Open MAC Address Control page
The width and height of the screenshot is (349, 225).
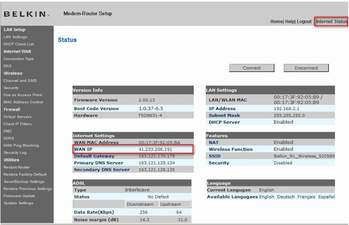click(23, 102)
